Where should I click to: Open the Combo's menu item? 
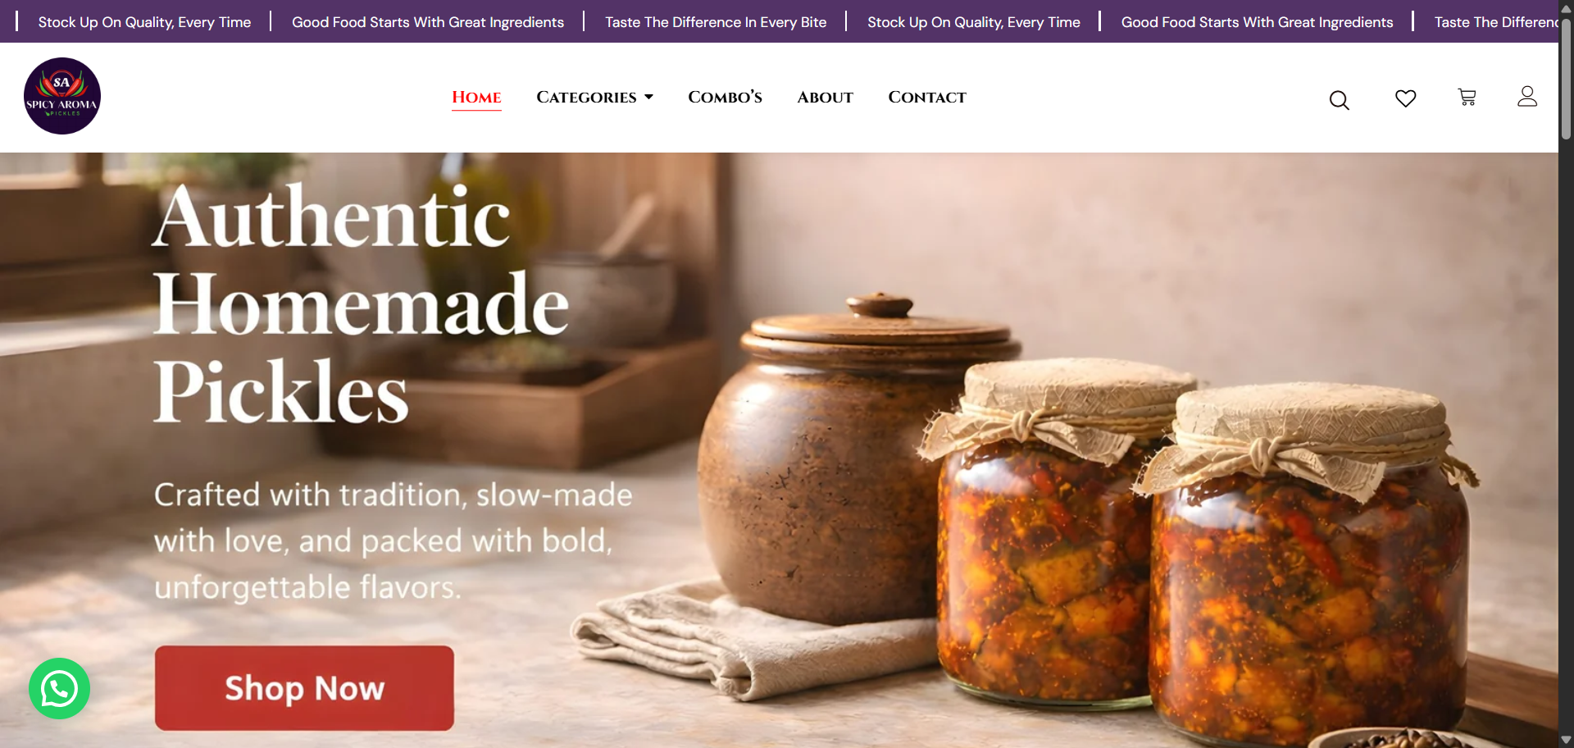(x=725, y=97)
